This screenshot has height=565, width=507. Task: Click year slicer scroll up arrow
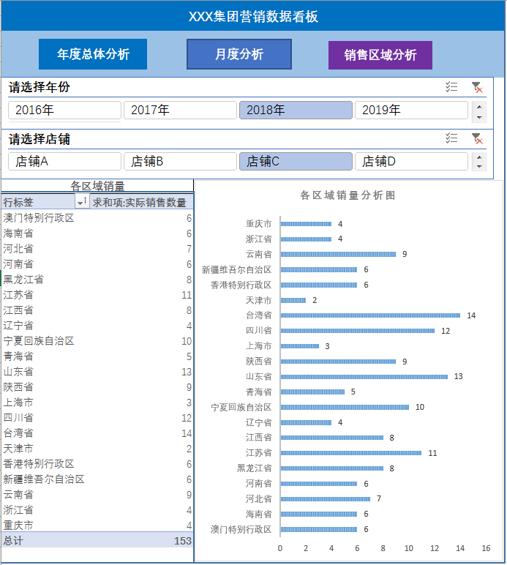pos(479,107)
